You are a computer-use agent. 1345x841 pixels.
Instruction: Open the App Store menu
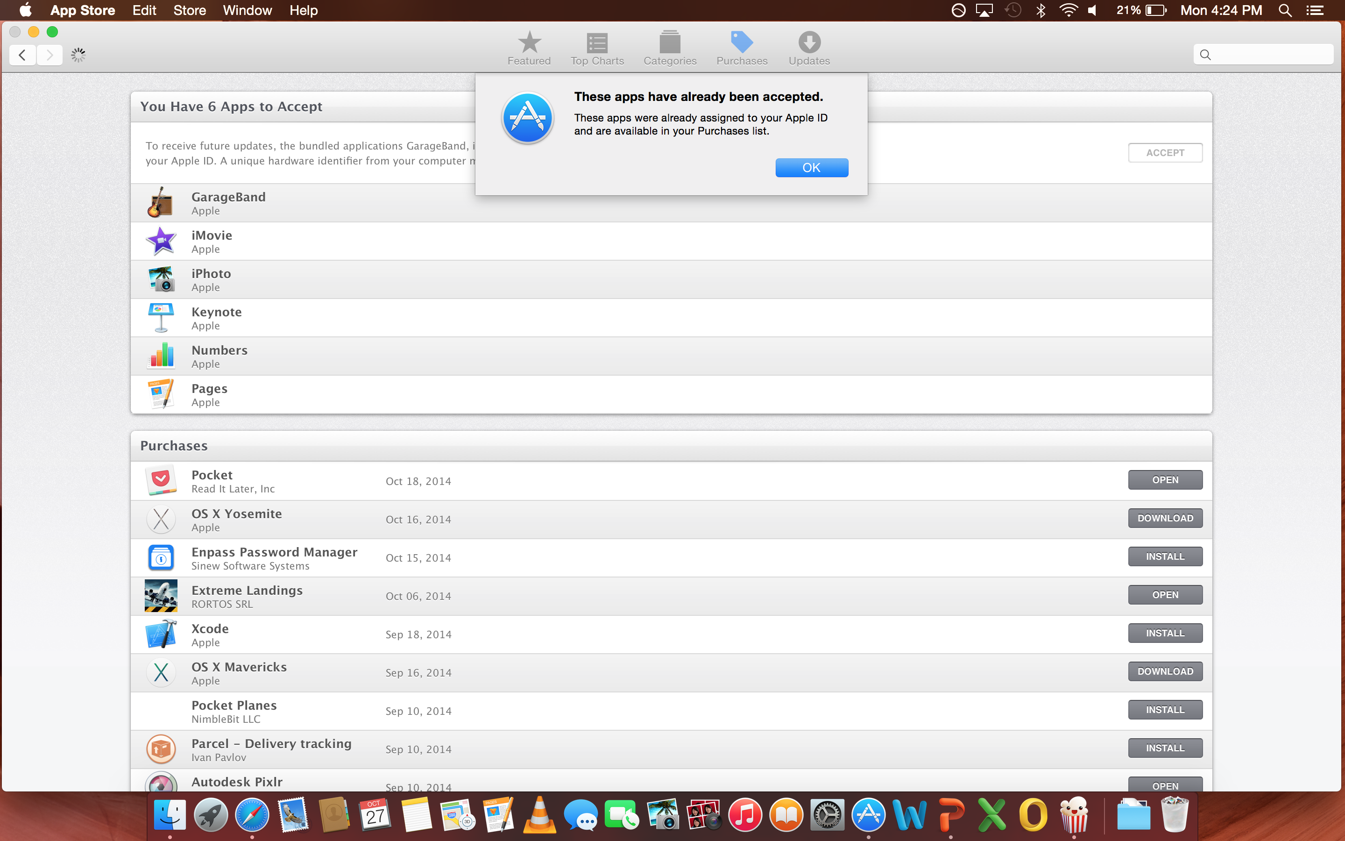[82, 10]
